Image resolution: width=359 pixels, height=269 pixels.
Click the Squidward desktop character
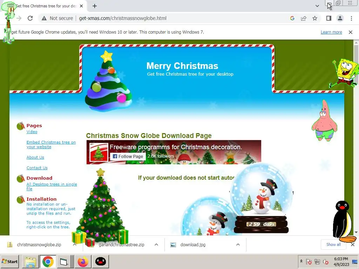pos(8,22)
